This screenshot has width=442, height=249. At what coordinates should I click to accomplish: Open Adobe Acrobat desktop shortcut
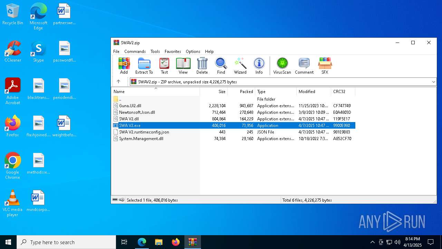point(13,91)
